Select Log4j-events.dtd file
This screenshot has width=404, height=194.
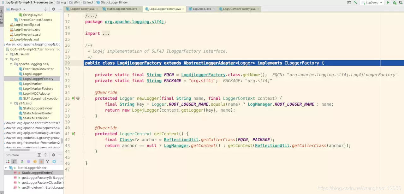tap(27, 30)
